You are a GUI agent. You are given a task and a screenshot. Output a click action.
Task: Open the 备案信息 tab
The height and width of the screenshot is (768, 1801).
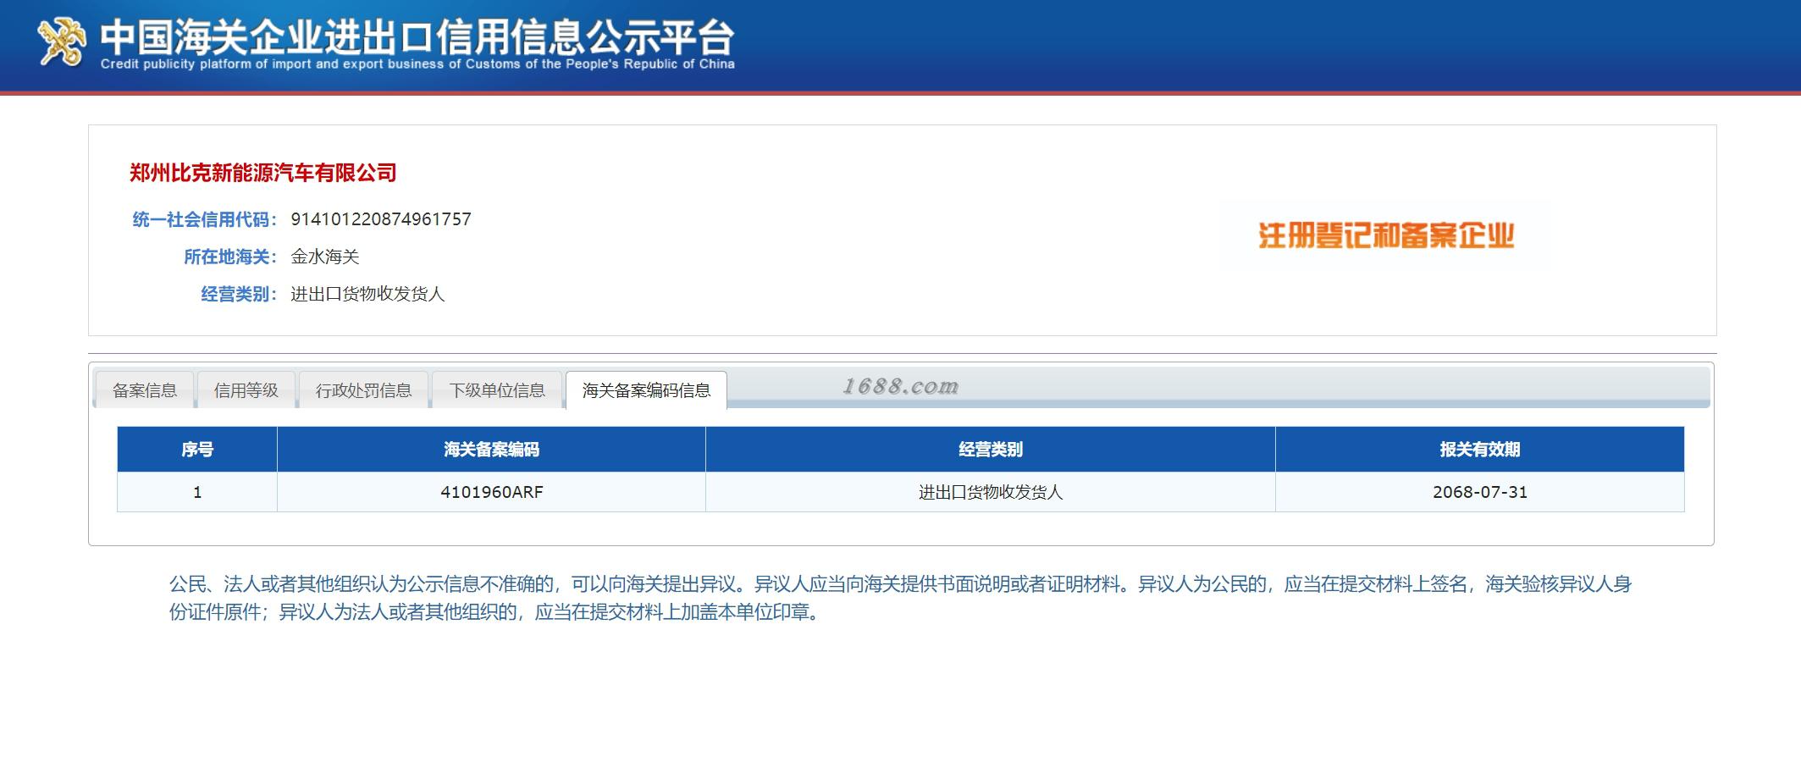tap(145, 390)
